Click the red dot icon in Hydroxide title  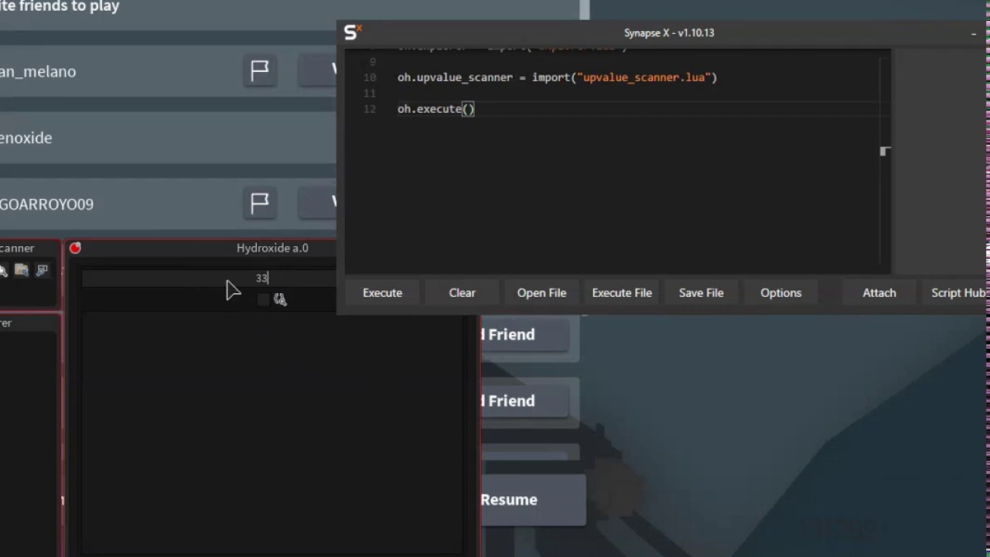click(x=75, y=248)
